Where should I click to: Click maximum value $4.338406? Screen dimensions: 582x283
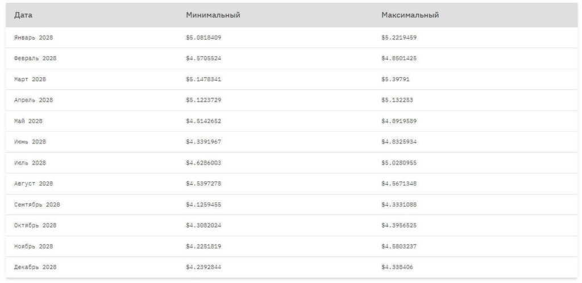pyautogui.click(x=397, y=267)
